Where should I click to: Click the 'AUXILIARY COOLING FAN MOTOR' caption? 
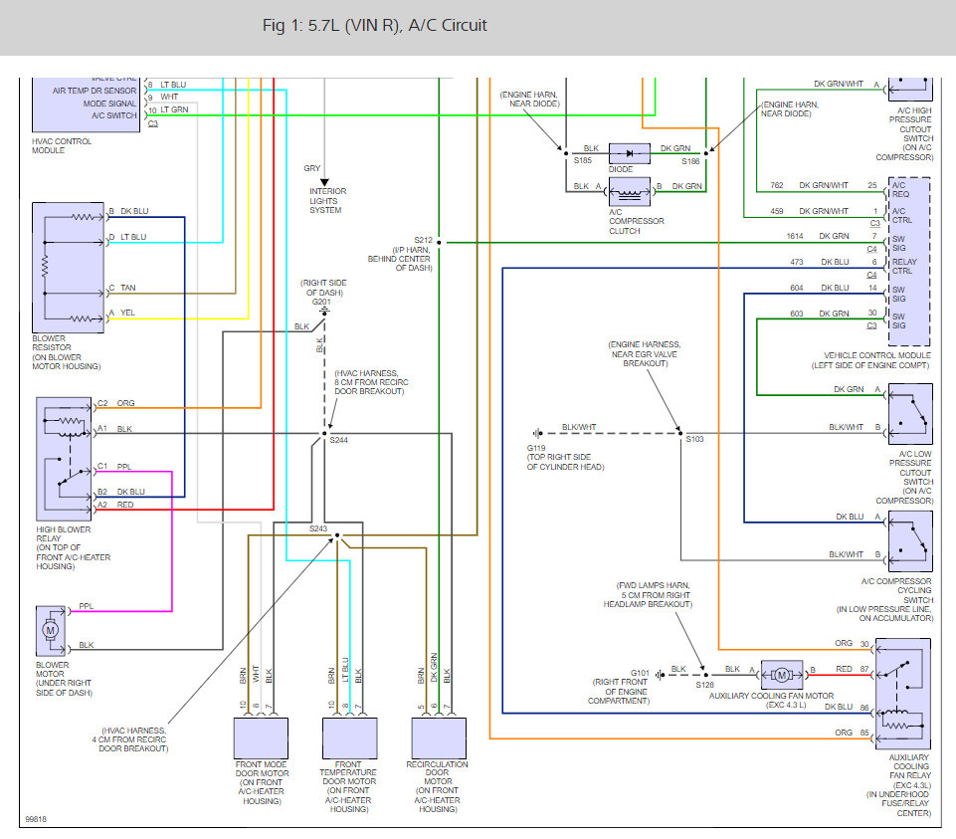click(x=771, y=696)
